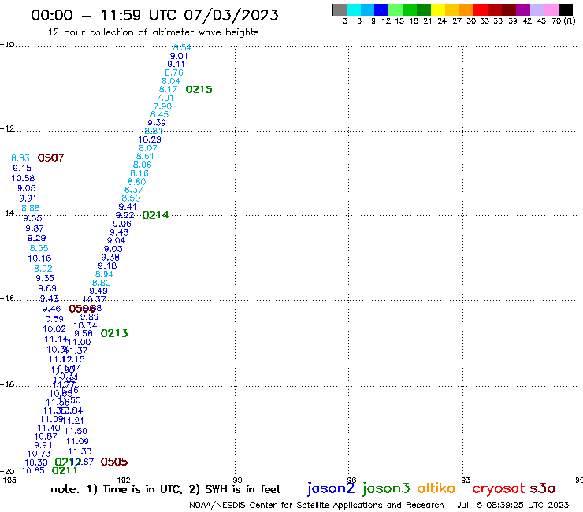The height and width of the screenshot is (512, 583).
Task: Click the note 'Time is in UTC; SWH is in feet'
Action: [x=165, y=489]
